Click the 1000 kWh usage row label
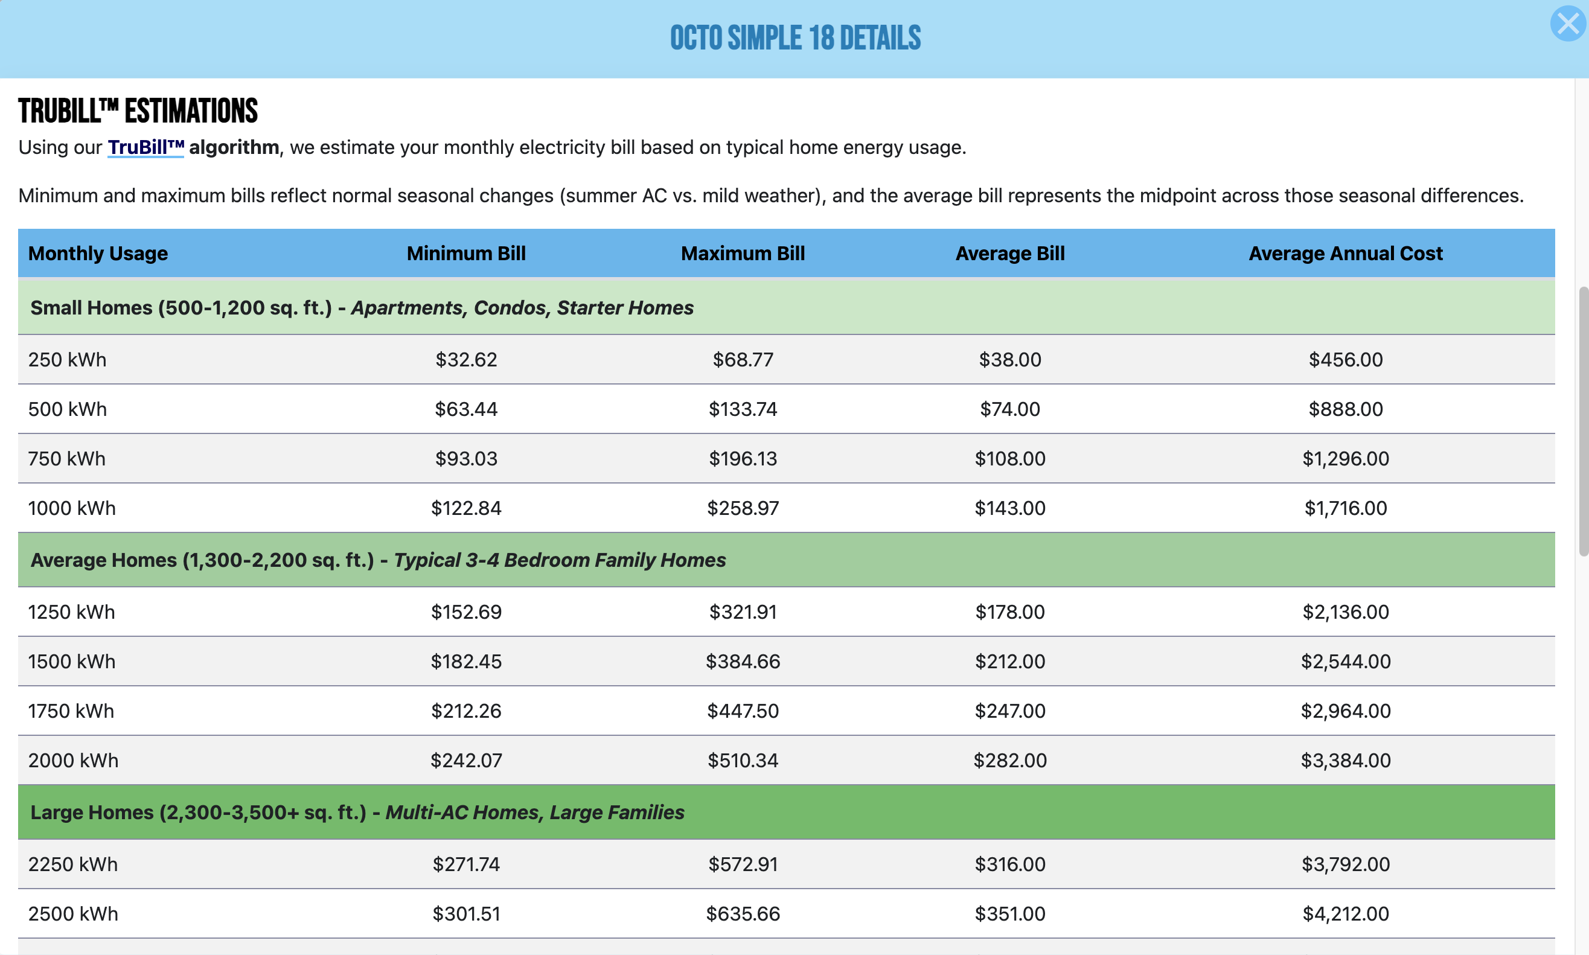Image resolution: width=1589 pixels, height=955 pixels. point(72,508)
